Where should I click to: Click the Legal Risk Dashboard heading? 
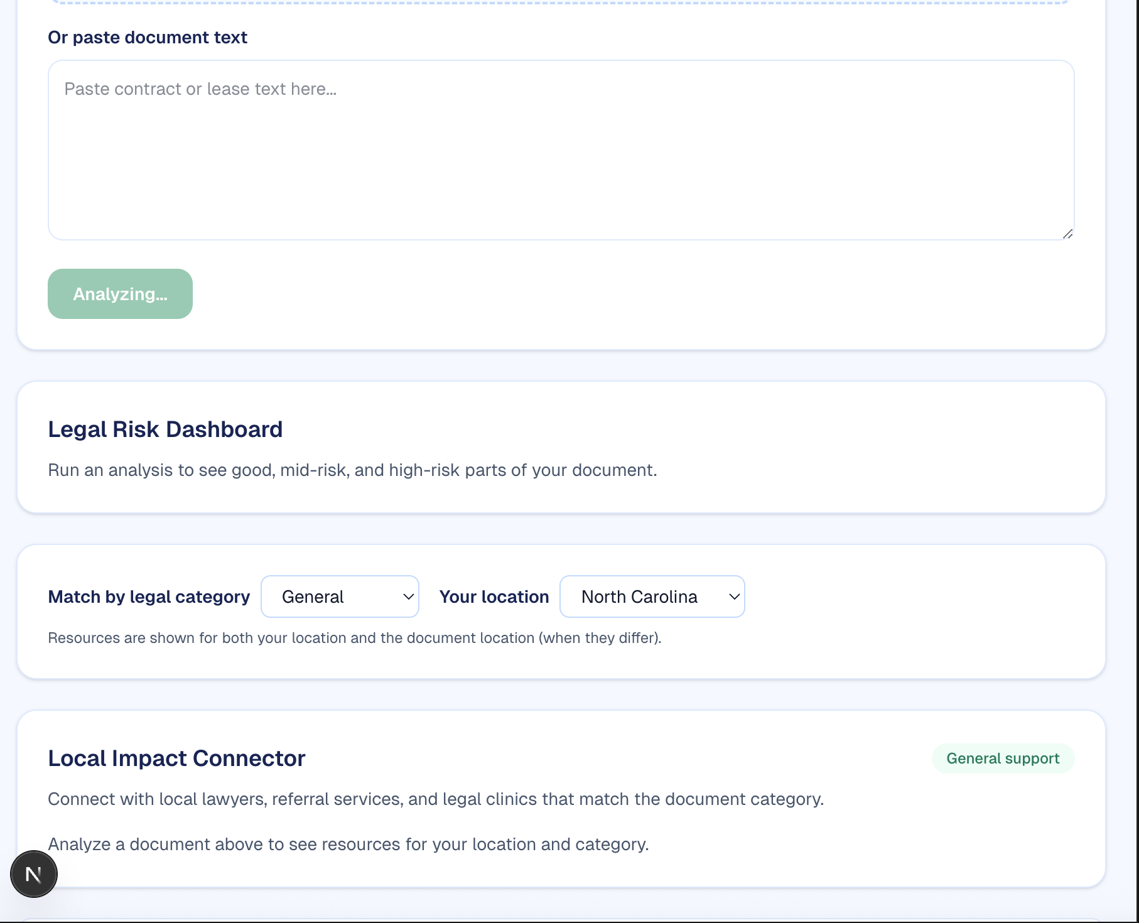pyautogui.click(x=165, y=429)
